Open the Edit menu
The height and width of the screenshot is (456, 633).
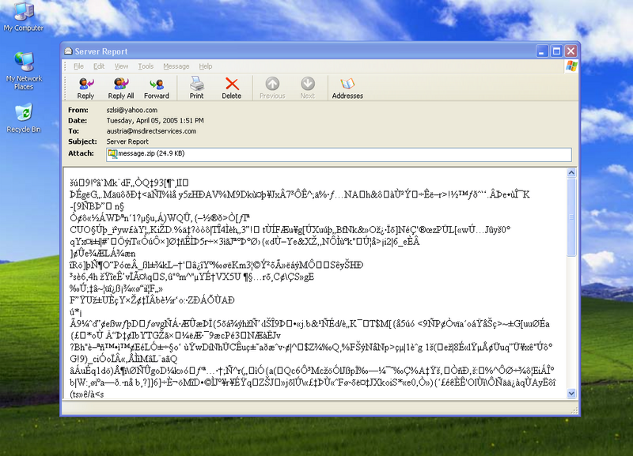pyautogui.click(x=99, y=66)
